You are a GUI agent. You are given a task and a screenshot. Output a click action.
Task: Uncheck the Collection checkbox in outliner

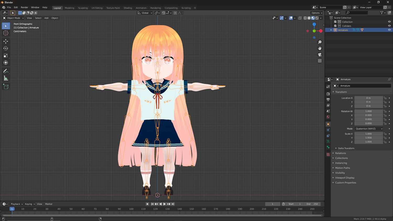335,22
